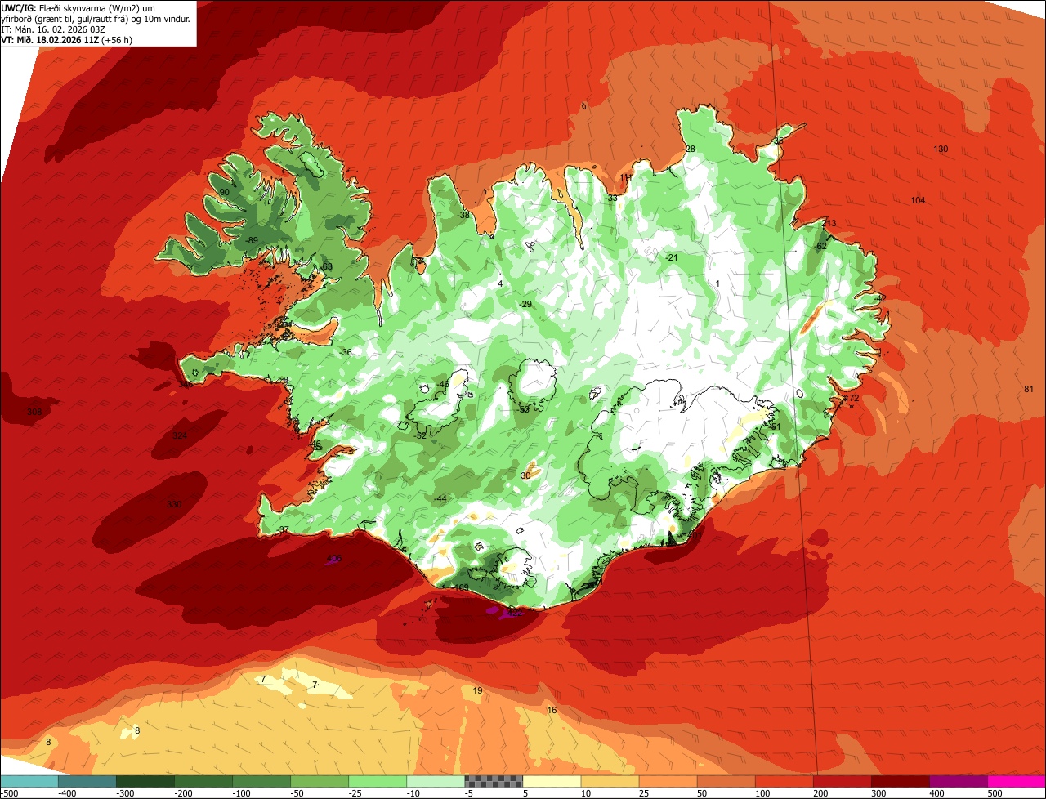Click the '-21' value in the northeast highlands
Screen dimensions: 1046x799
tap(672, 257)
